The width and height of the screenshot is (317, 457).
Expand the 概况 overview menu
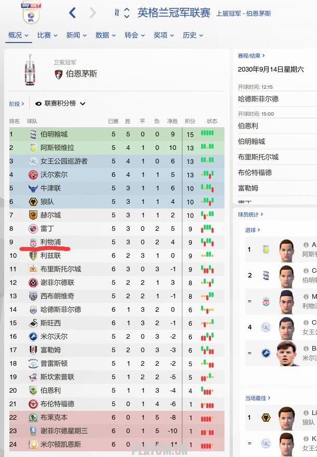(x=18, y=35)
